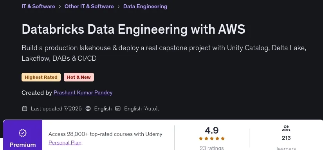Click the Premium badge checkmark icon
The width and height of the screenshot is (323, 150).
click(23, 133)
